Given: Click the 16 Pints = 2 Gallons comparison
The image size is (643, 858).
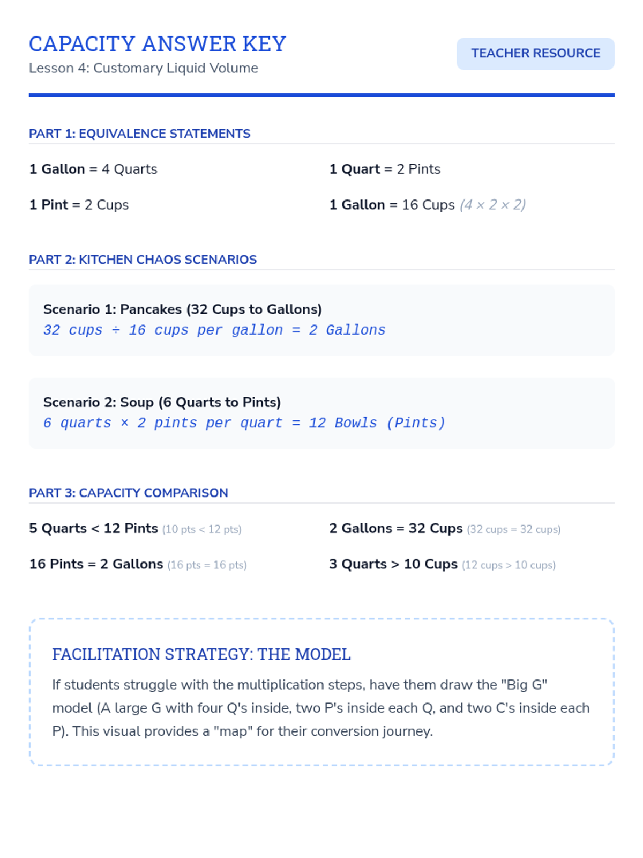Looking at the screenshot, I should 138,565.
